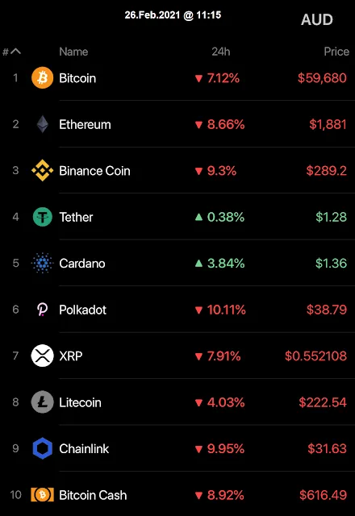Click the Ethereum diamond logo icon
Viewport: 355px width, 516px height.
[x=42, y=124]
